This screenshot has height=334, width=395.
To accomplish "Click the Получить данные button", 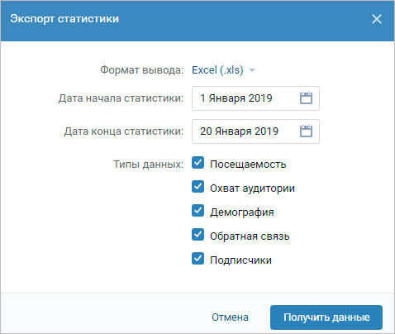I will tap(326, 317).
